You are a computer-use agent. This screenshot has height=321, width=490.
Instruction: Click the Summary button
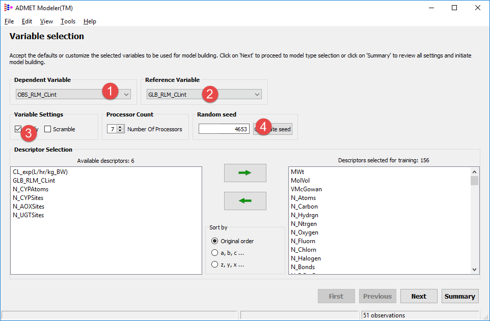459,297
